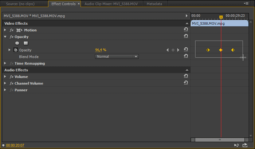Hide the timeline view arrow button

[187, 16]
